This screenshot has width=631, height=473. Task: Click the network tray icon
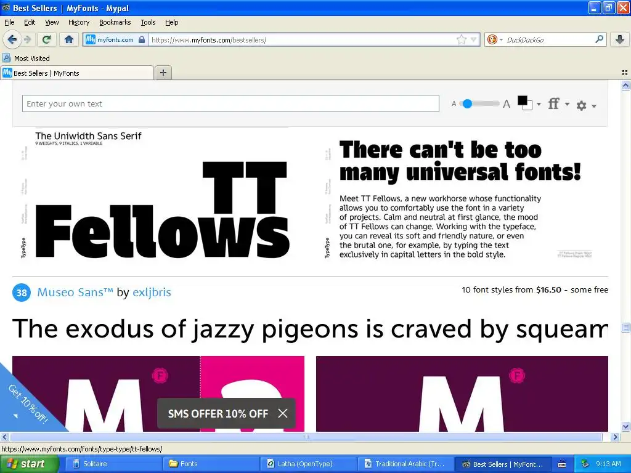click(x=585, y=464)
